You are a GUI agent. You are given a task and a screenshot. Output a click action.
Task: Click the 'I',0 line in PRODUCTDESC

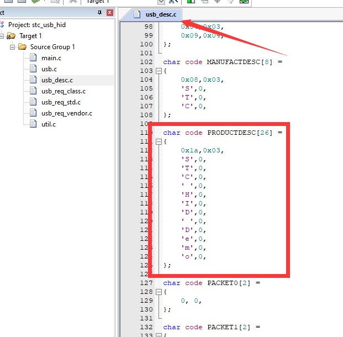point(193,203)
